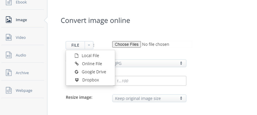This screenshot has height=115, width=257.
Task: Open the Video sidebar link
Action: pyautogui.click(x=21, y=37)
